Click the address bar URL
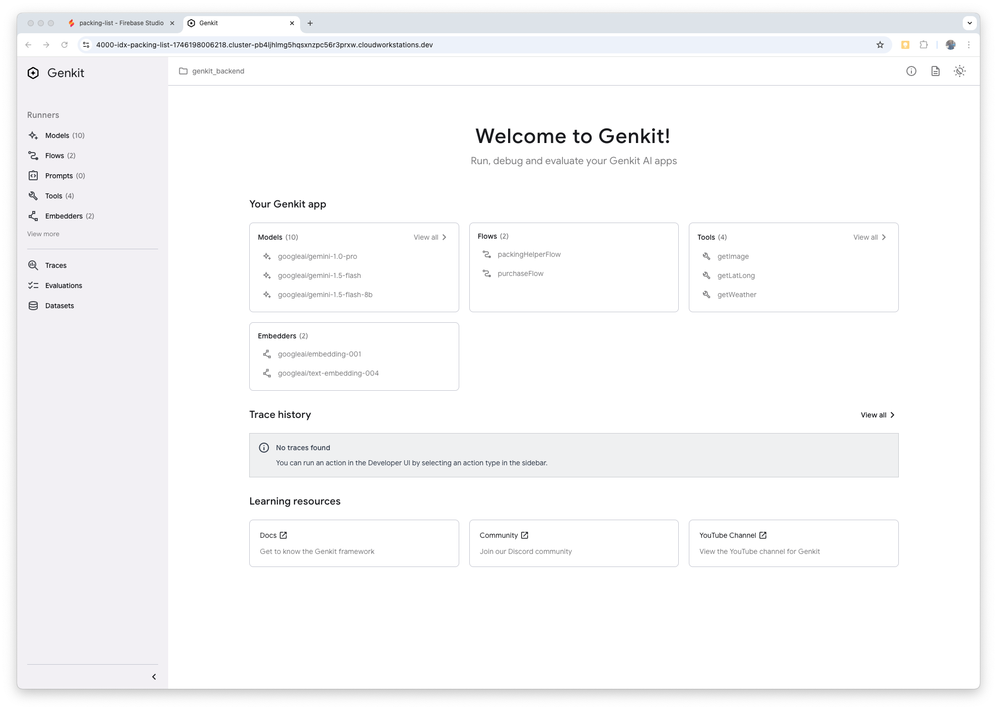Image resolution: width=997 pixels, height=710 pixels. (x=264, y=45)
